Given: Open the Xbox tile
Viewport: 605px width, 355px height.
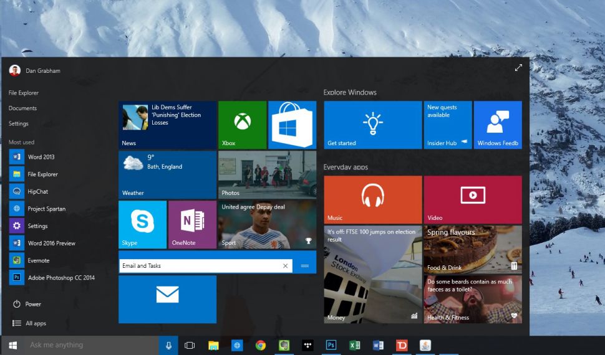Looking at the screenshot, I should click(242, 125).
